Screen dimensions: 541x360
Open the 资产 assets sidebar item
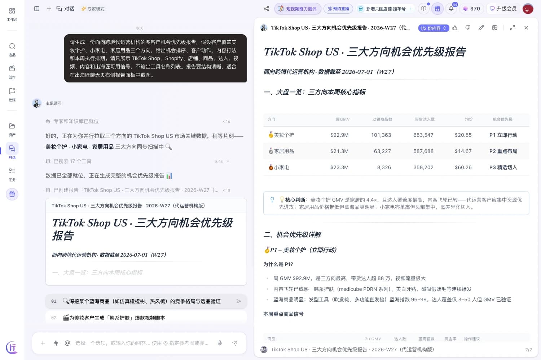[x=12, y=130]
